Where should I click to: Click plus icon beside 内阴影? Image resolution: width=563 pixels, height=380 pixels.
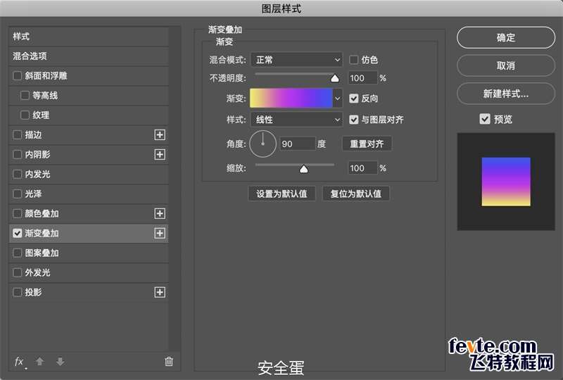(160, 154)
